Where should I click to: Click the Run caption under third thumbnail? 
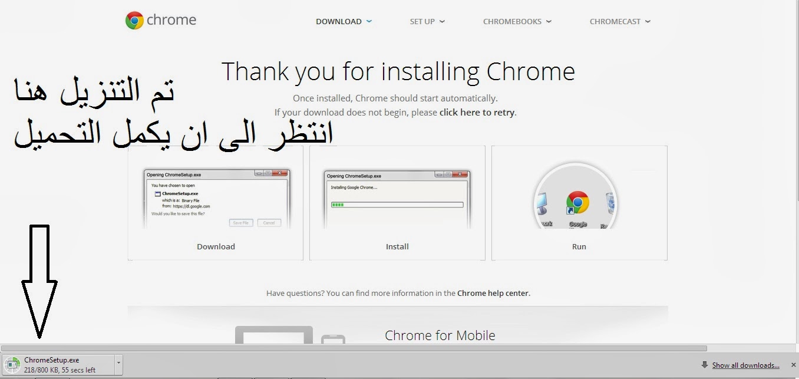pyautogui.click(x=579, y=247)
